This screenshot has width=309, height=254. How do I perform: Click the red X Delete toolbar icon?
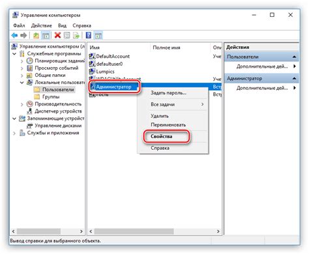[57, 35]
